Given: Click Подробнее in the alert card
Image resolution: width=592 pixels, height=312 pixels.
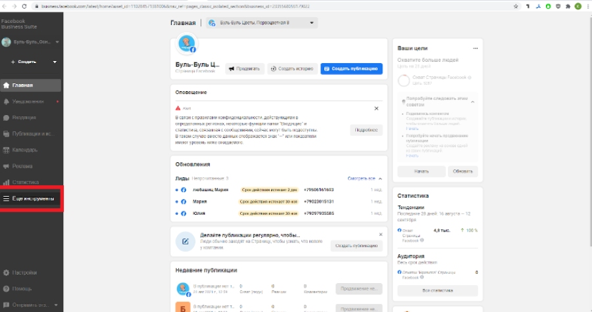Looking at the screenshot, I should [366, 130].
